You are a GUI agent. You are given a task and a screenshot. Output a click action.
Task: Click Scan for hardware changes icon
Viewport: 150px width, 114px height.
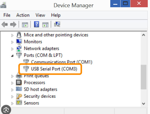pyautogui.click(x=57, y=24)
